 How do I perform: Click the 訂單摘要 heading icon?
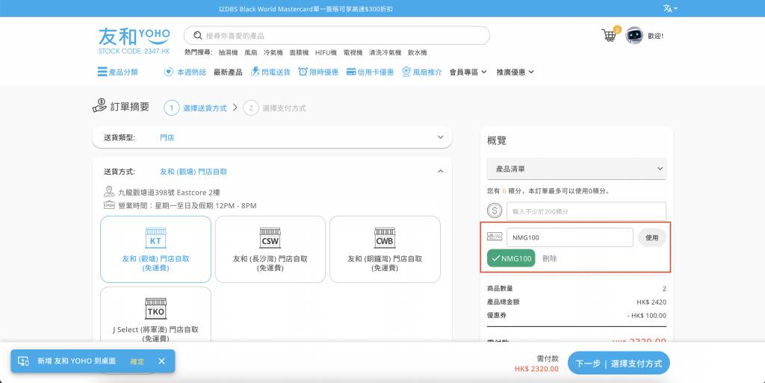pyautogui.click(x=99, y=105)
